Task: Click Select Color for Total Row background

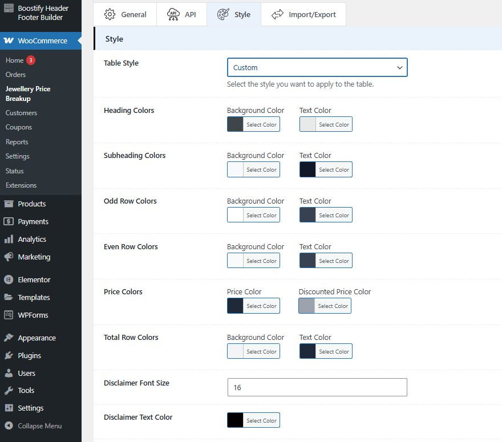Action: [261, 351]
